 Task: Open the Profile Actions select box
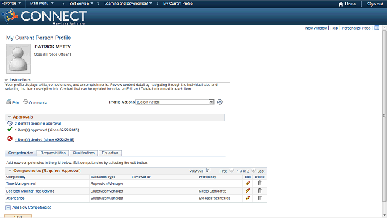tap(175, 102)
